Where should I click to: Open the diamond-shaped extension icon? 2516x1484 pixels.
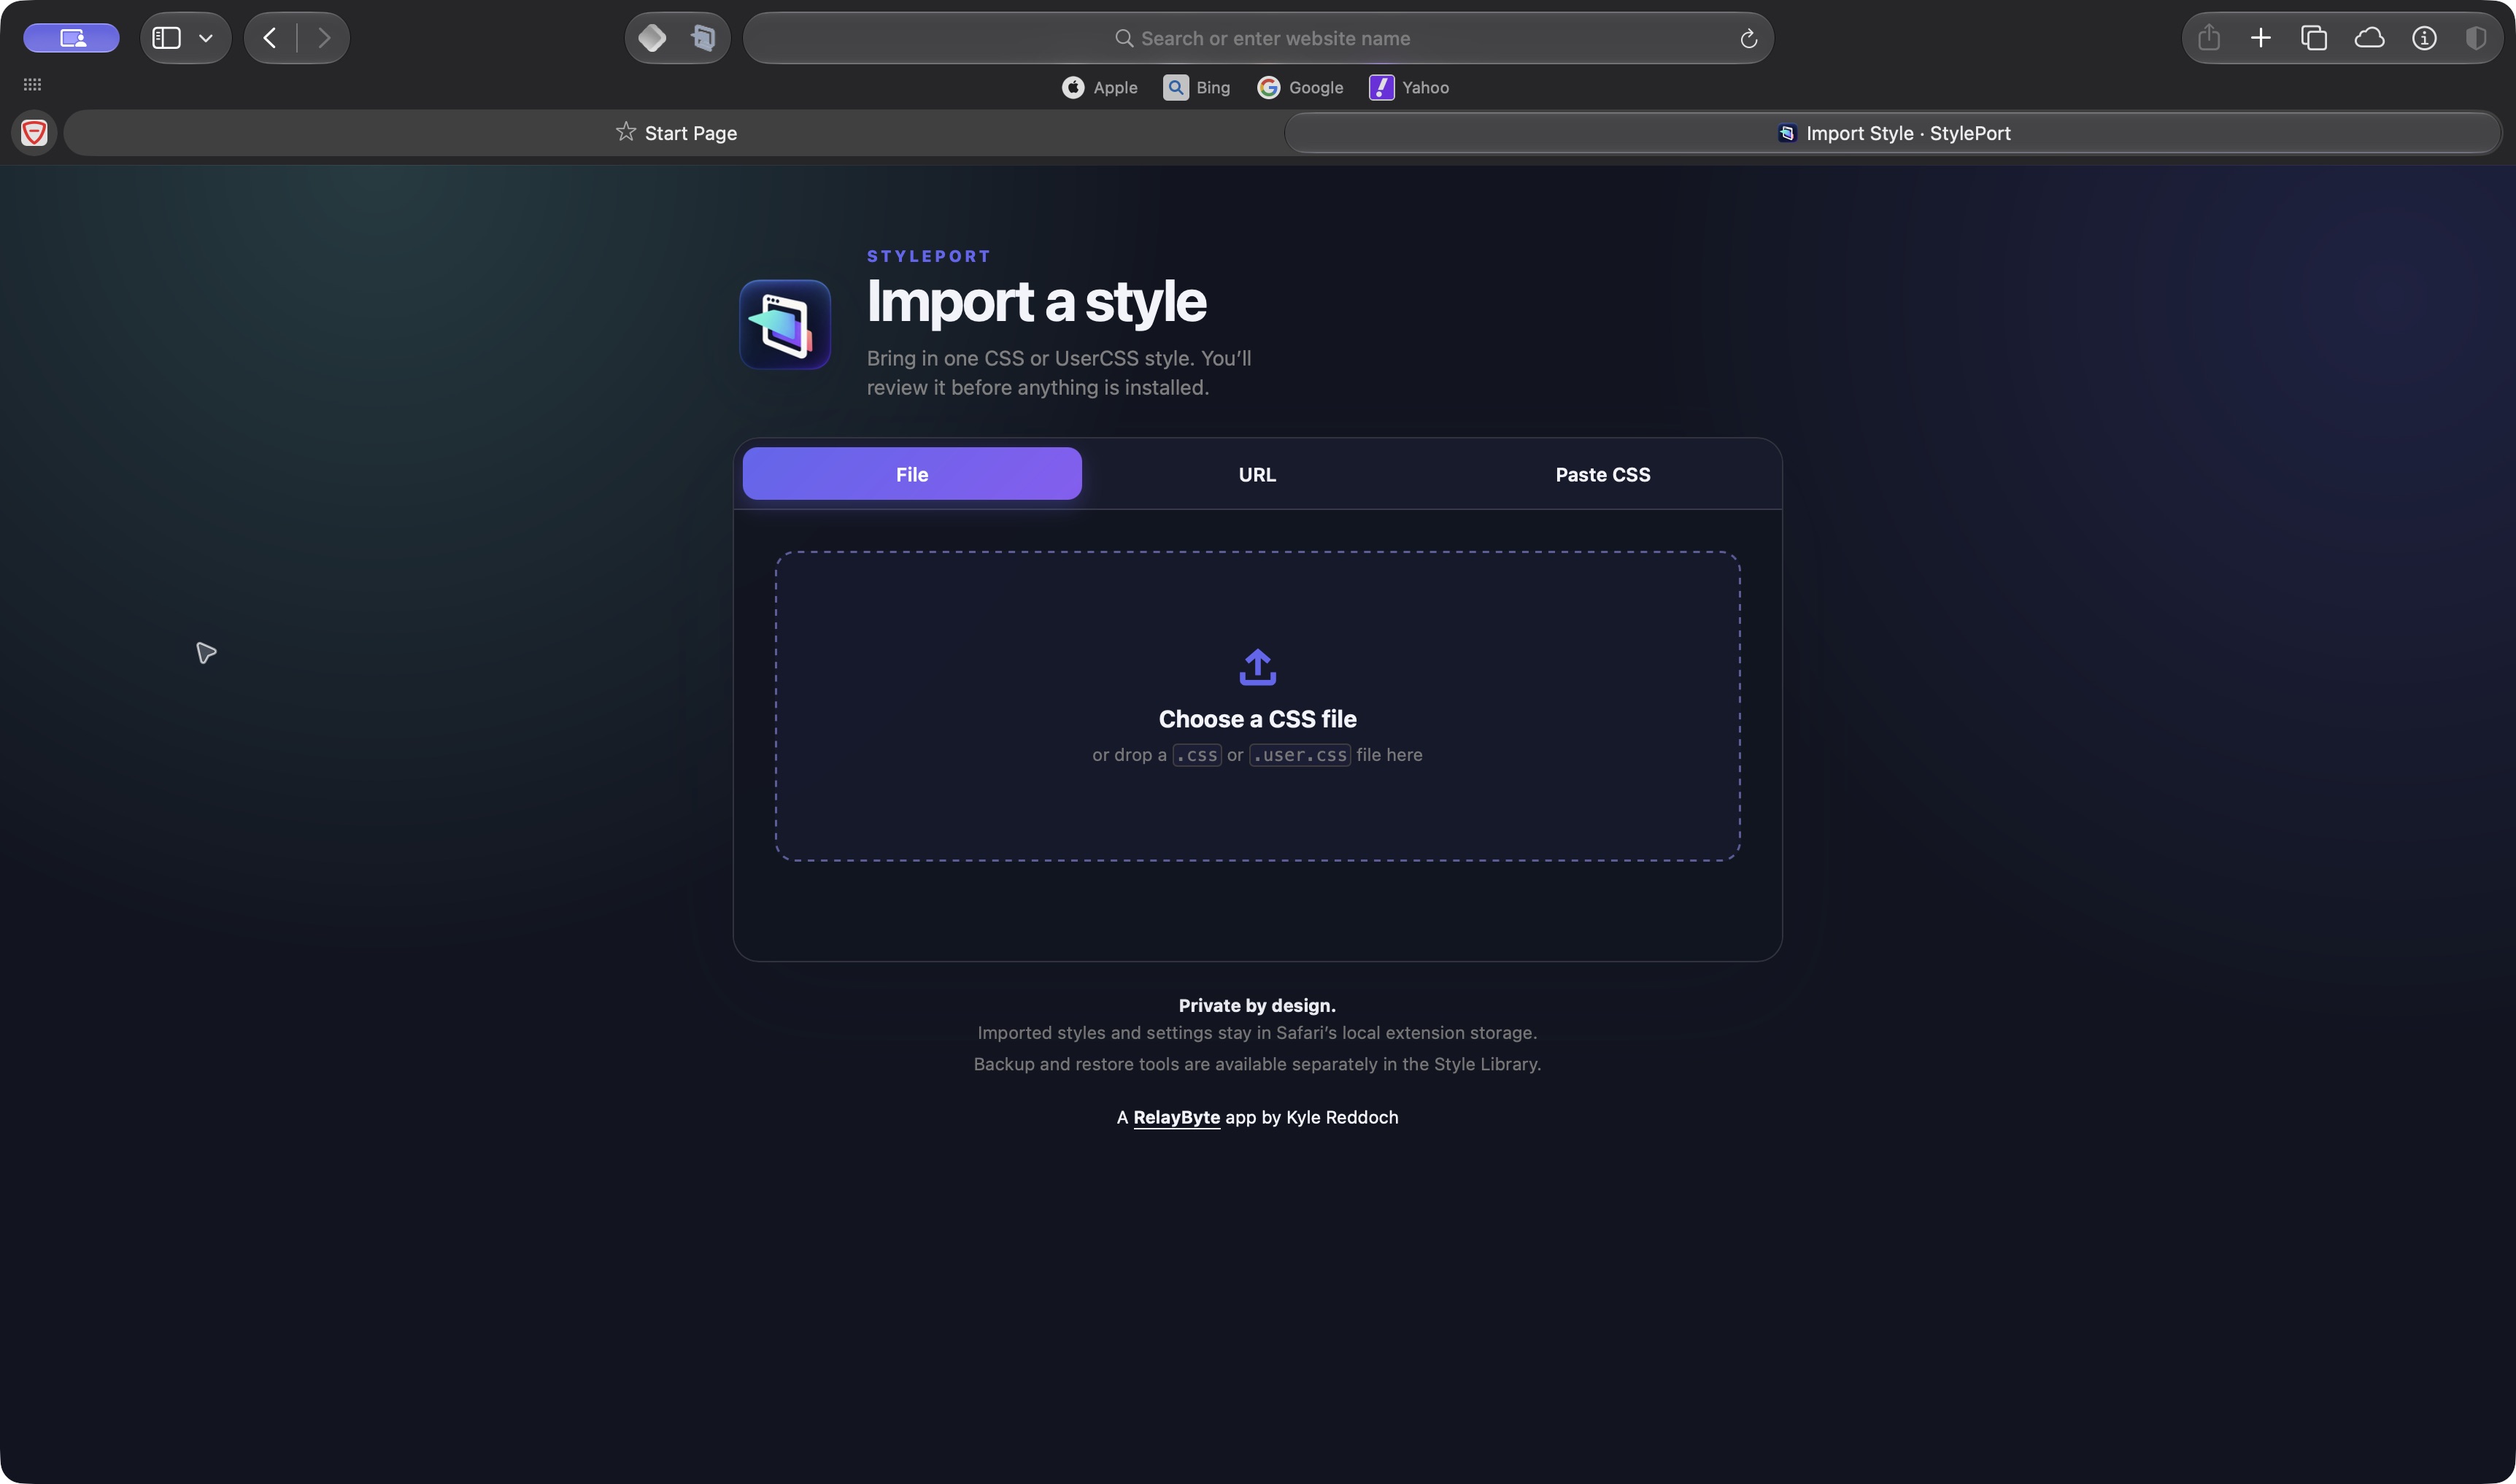pos(652,38)
